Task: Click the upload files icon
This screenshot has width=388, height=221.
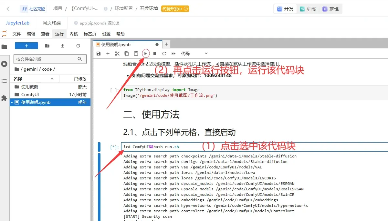Action: tap(63, 46)
